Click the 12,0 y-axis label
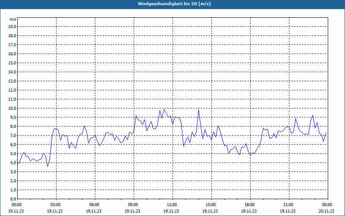345x216 pixels. (13, 90)
